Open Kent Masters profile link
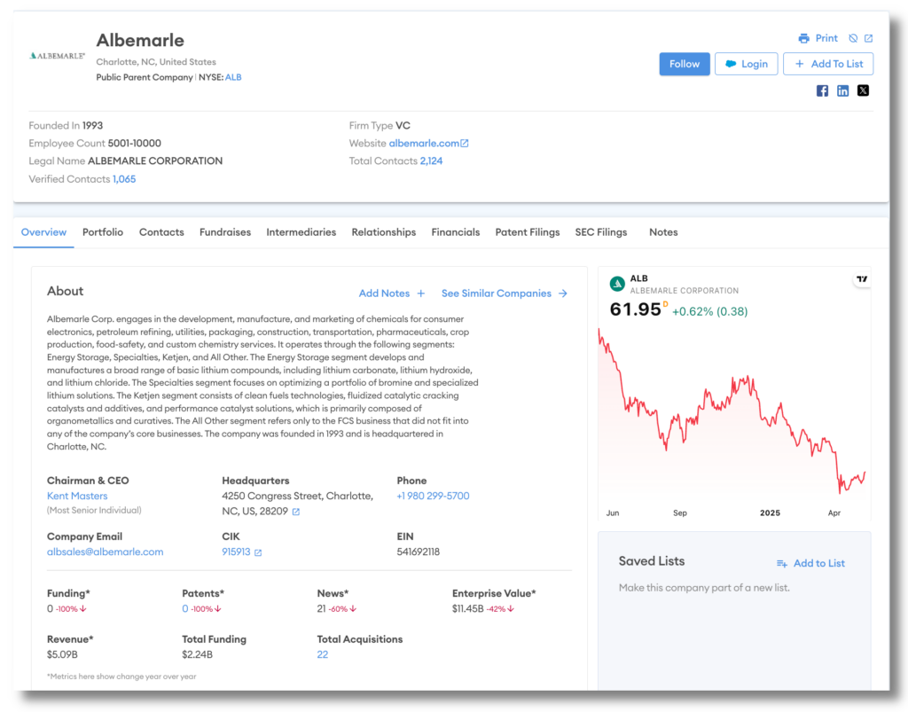 [77, 496]
